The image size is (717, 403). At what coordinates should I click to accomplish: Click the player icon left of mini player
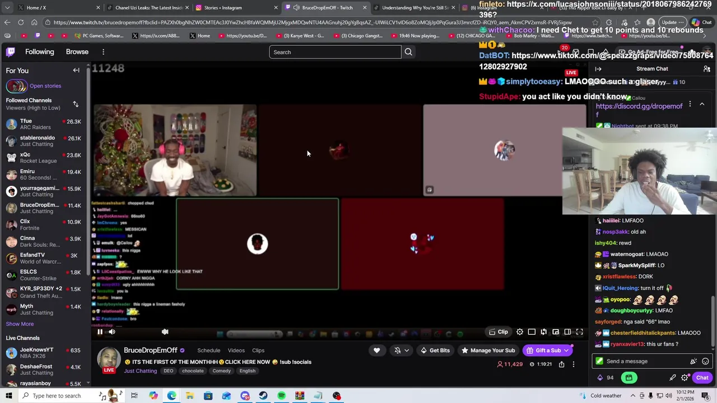(543, 332)
